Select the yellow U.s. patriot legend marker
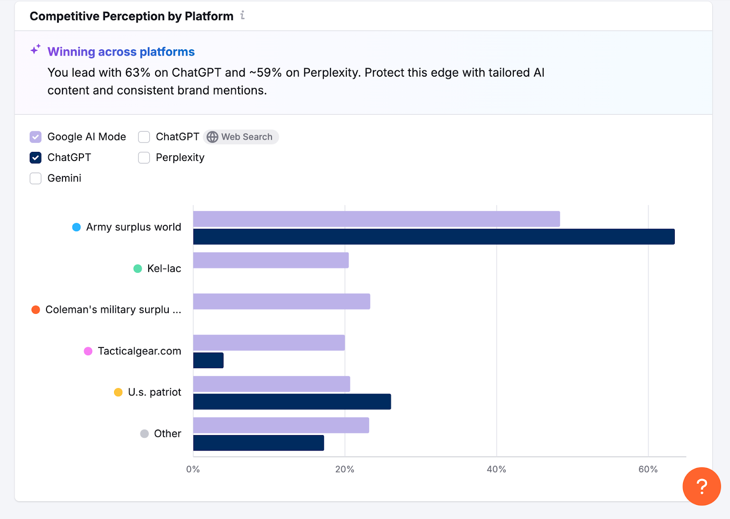The width and height of the screenshot is (730, 519). click(x=118, y=392)
